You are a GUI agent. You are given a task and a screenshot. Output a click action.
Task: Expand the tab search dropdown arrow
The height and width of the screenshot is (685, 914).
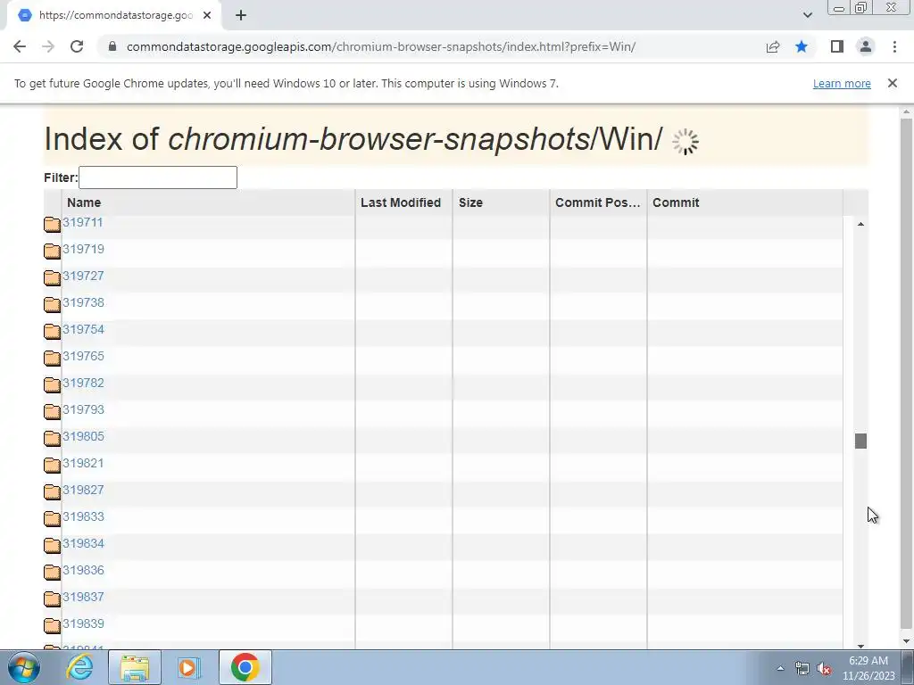point(807,15)
